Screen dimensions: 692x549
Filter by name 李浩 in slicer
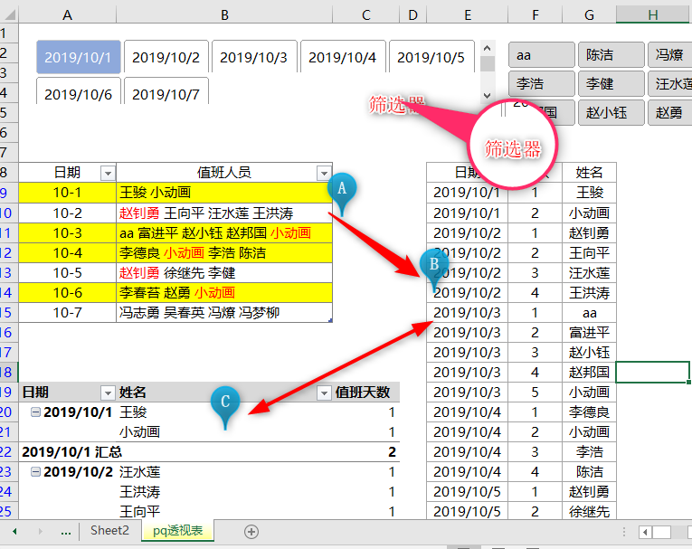point(542,83)
